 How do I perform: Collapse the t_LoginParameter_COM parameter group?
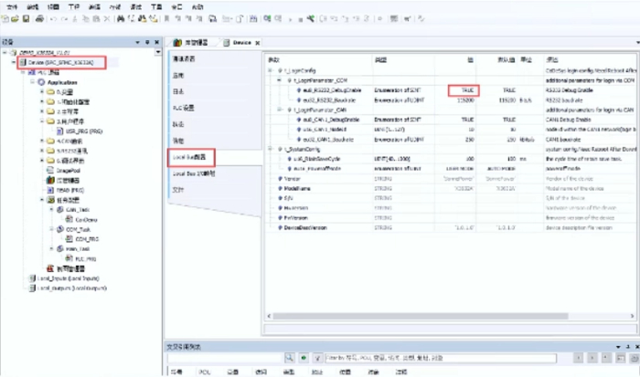[x=277, y=80]
